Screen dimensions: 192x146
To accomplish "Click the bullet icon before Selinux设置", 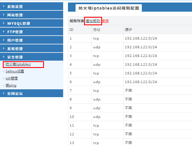I will tap(4, 72).
